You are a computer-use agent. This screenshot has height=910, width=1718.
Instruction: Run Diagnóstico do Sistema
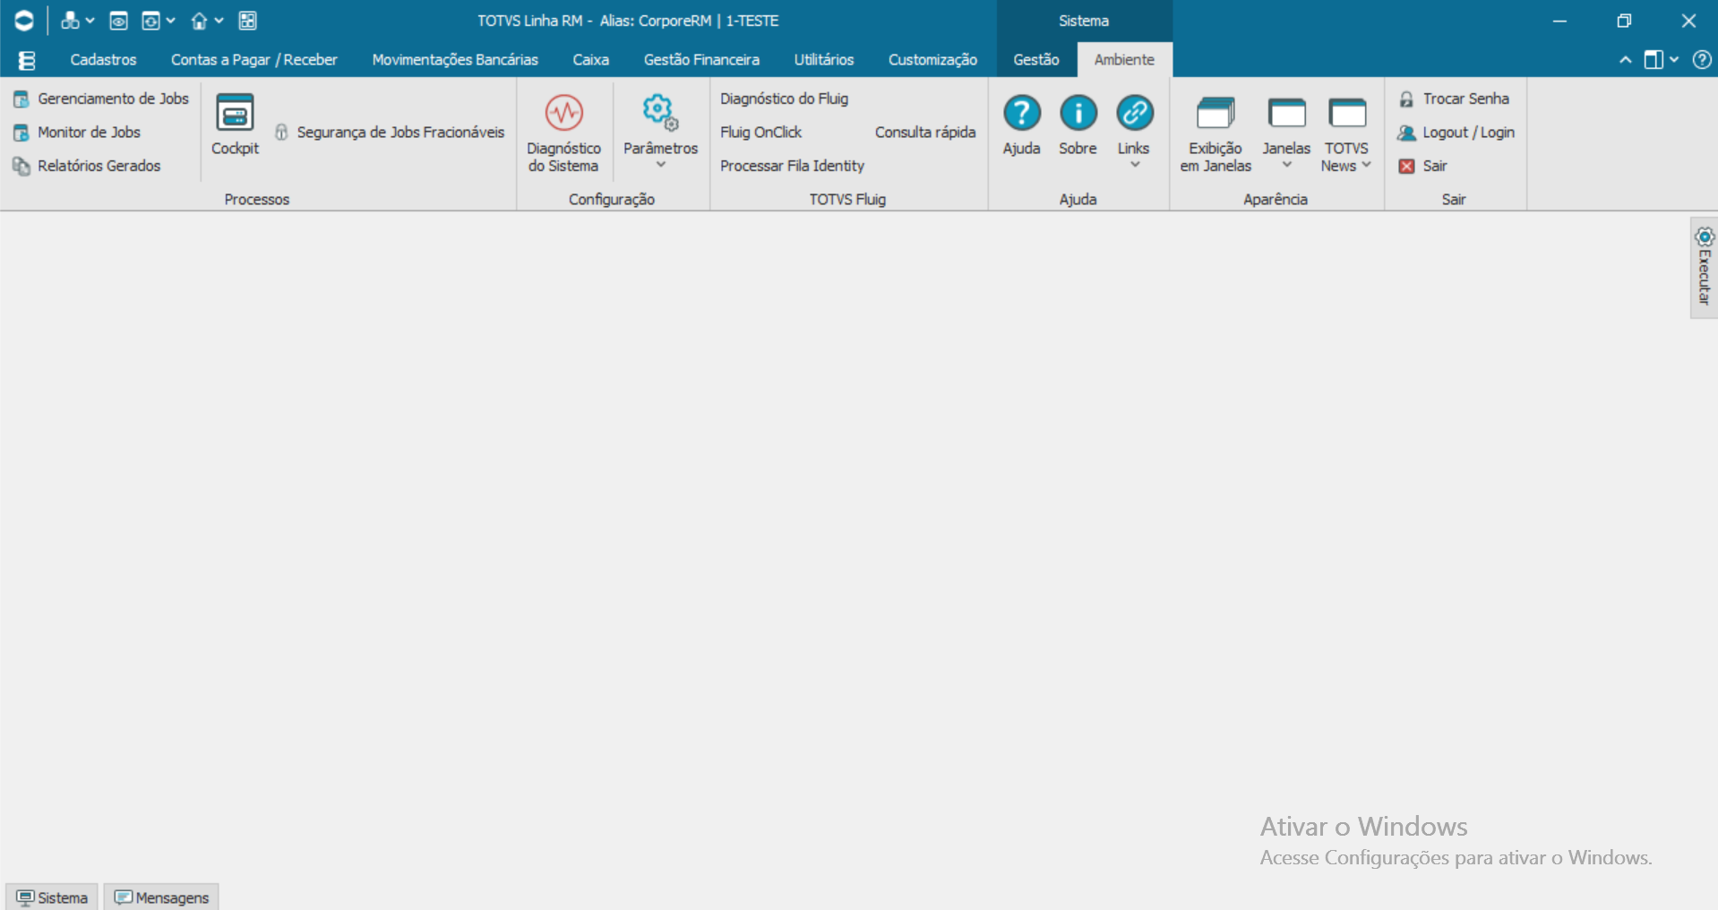[563, 133]
